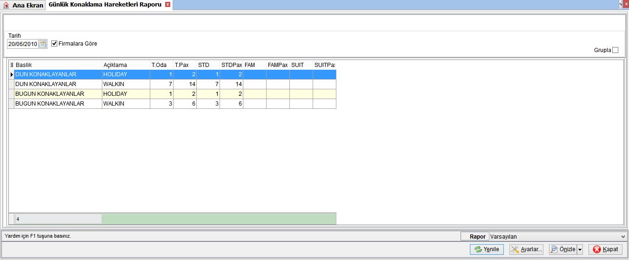Close the form with Kapat
629x260 pixels.
coord(605,250)
